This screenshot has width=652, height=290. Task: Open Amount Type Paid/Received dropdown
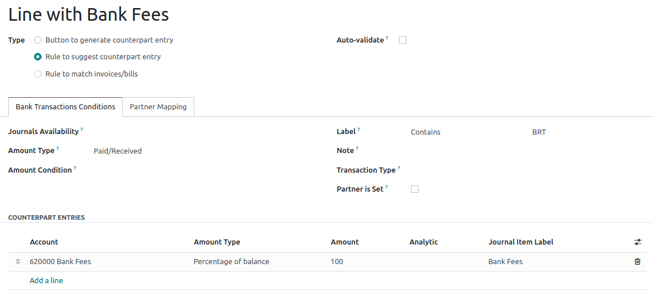tap(118, 151)
